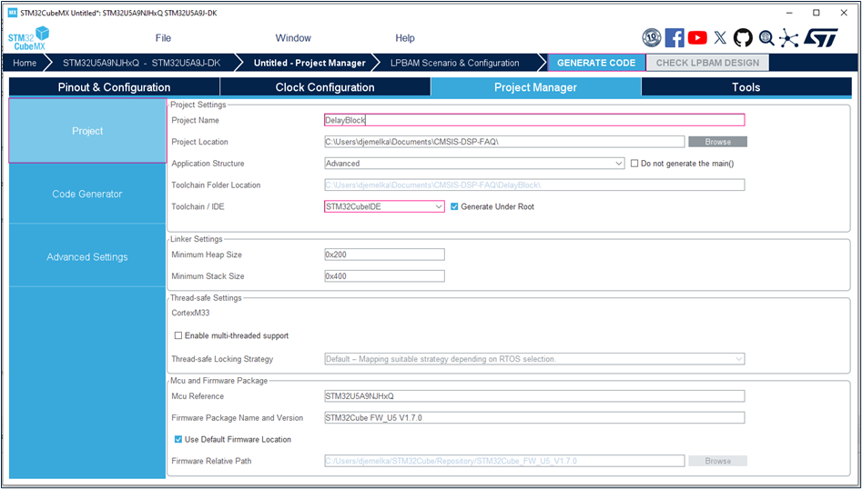Click STM32U5A9NJHxQ - STM32U5A9J-DK breadcrumb
Viewport: 862px width, 489px height.
click(141, 63)
